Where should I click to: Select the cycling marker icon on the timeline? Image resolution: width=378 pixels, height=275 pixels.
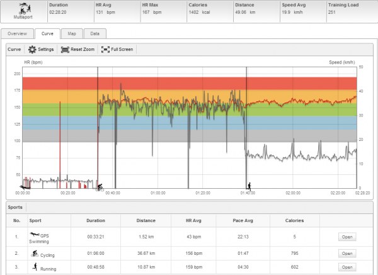(100, 188)
